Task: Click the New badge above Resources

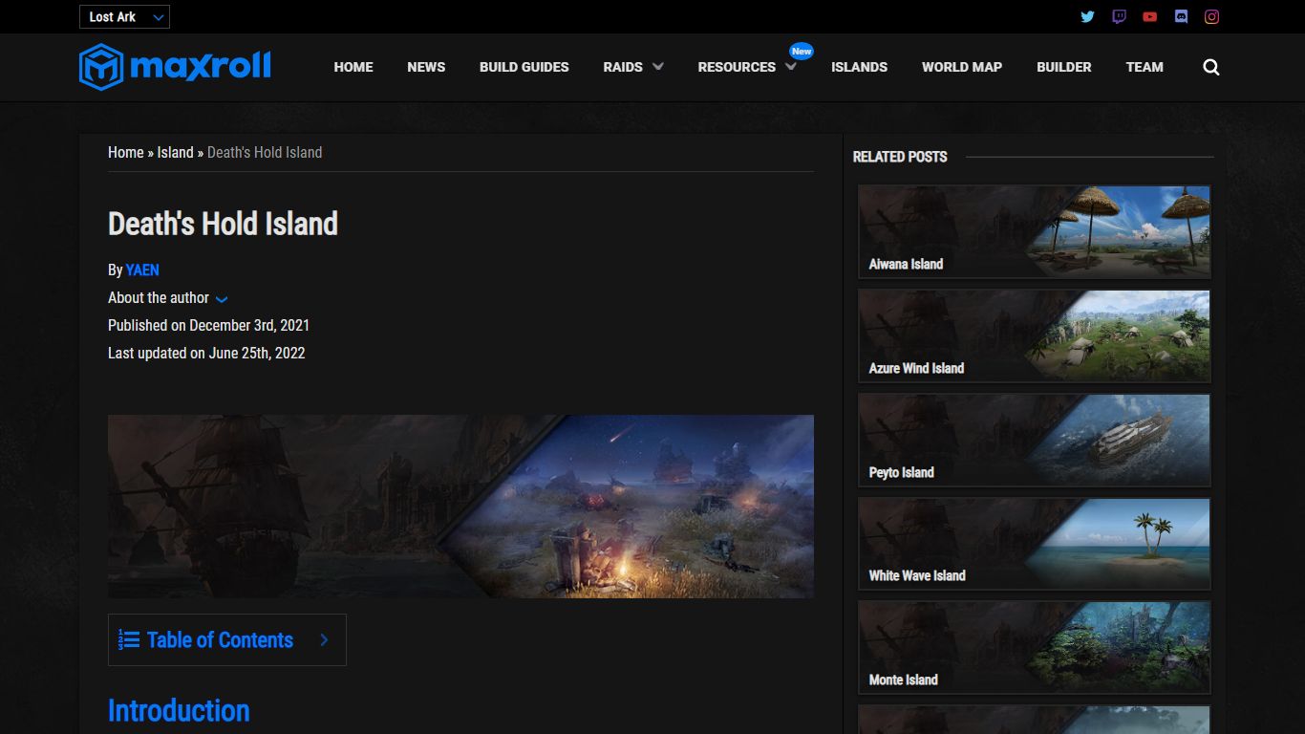Action: [802, 51]
